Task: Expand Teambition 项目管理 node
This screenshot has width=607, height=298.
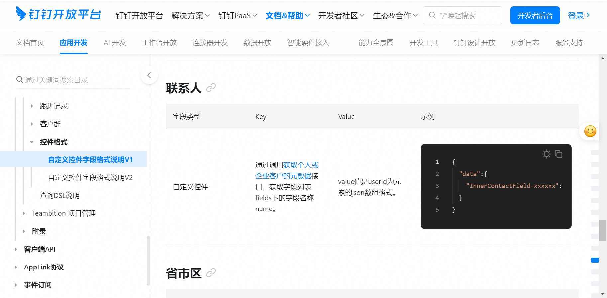Action: point(24,213)
